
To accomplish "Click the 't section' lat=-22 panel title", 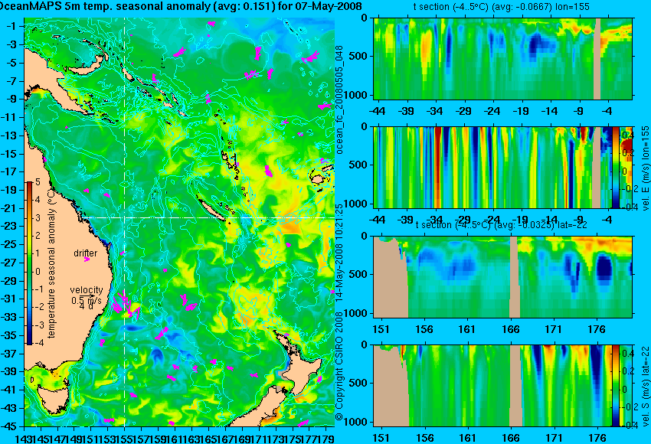I will pos(501,225).
